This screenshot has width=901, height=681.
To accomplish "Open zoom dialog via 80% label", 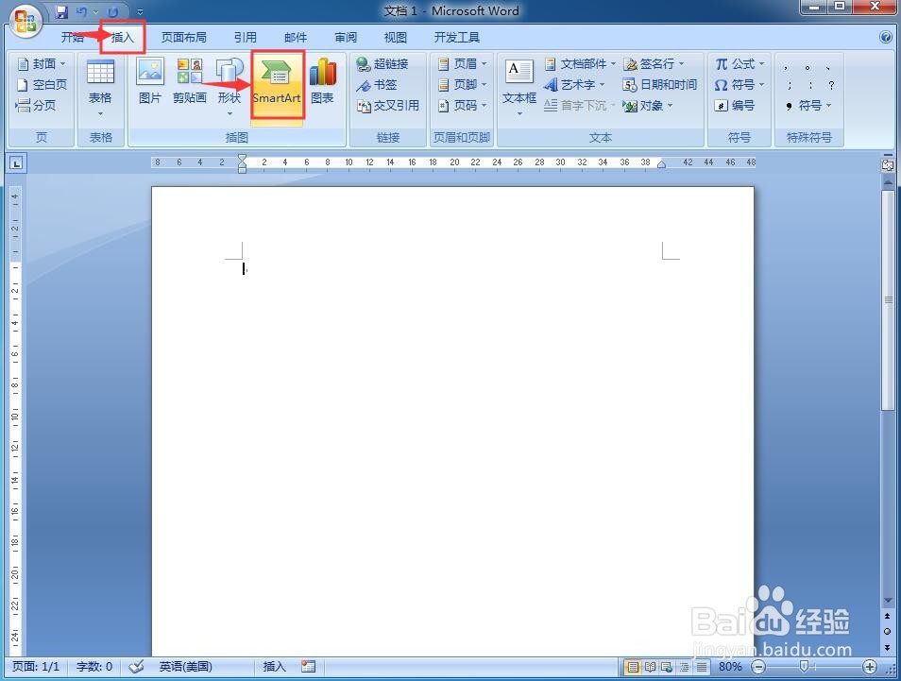I will point(730,667).
